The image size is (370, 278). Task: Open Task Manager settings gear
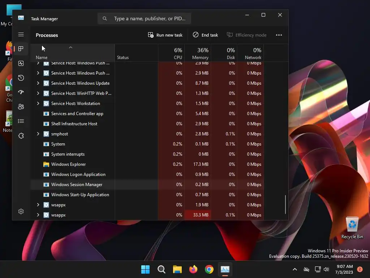21,211
